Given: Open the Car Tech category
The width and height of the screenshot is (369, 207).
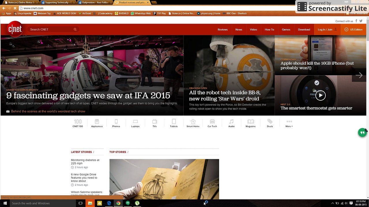Looking at the screenshot, I should [x=212, y=123].
